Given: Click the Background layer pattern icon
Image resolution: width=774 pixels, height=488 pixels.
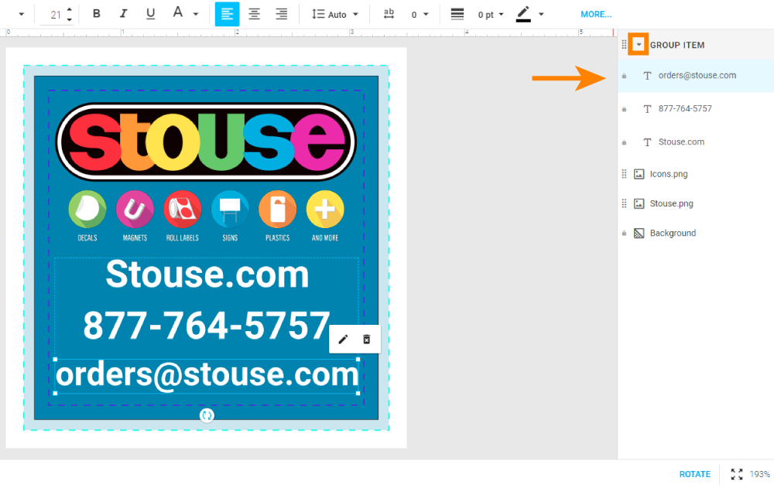Looking at the screenshot, I should point(639,233).
